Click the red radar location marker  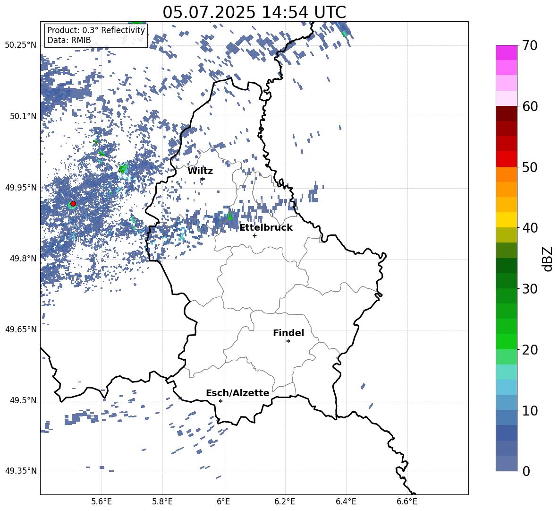[73, 204]
